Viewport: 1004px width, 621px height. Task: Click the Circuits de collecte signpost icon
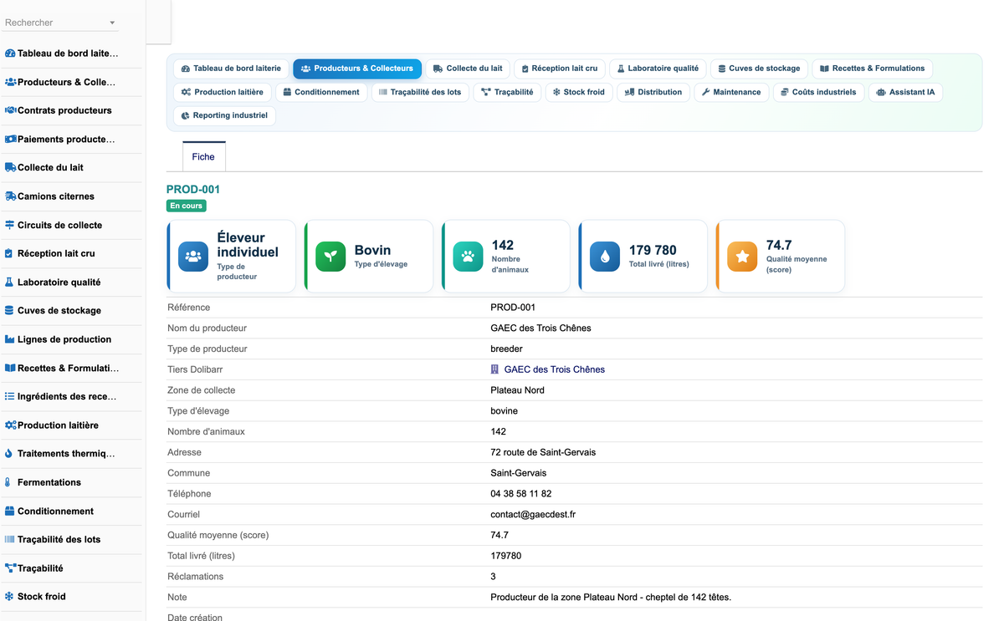[10, 225]
